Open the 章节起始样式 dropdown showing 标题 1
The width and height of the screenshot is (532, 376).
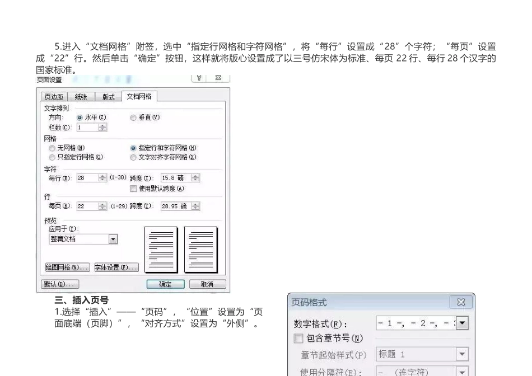coord(461,353)
